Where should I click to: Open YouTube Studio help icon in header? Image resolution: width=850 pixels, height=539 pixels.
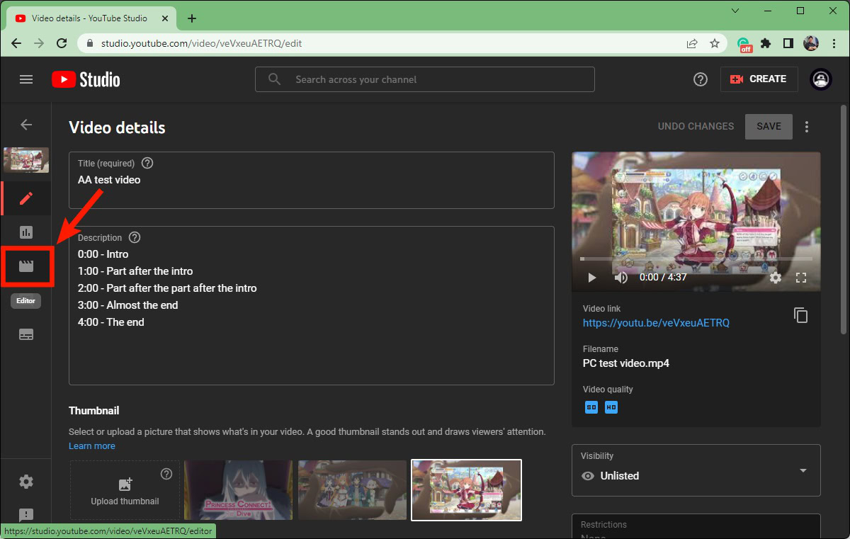click(700, 79)
